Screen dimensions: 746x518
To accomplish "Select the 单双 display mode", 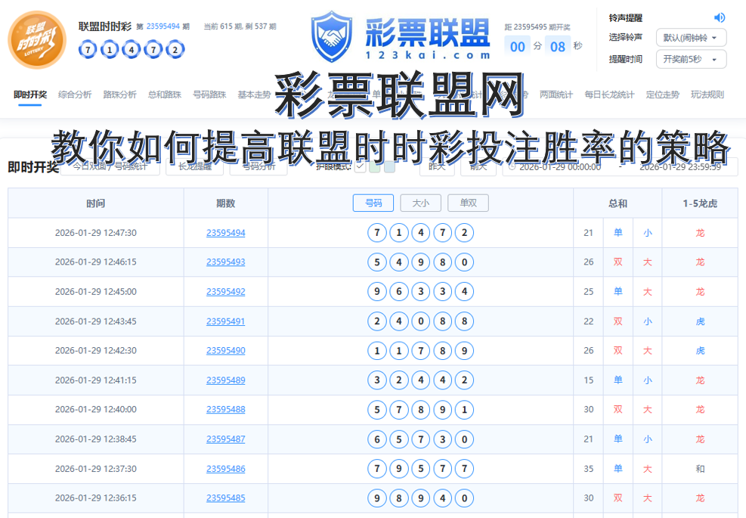I will 468,203.
